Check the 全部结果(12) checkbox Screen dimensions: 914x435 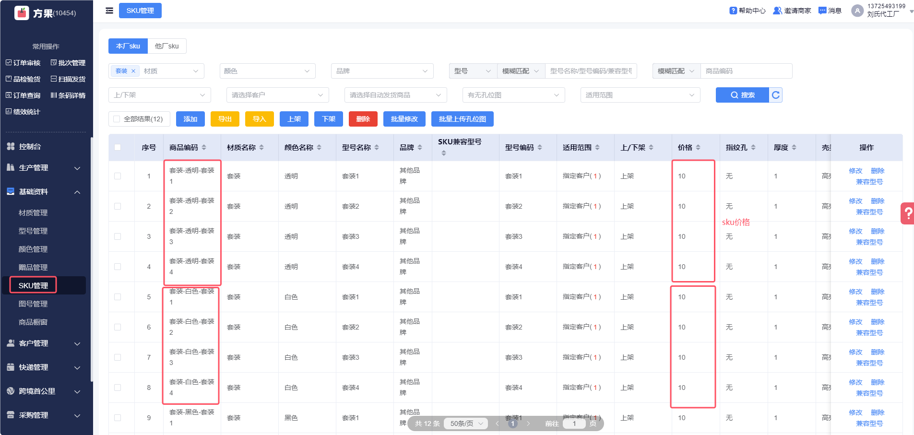click(117, 119)
